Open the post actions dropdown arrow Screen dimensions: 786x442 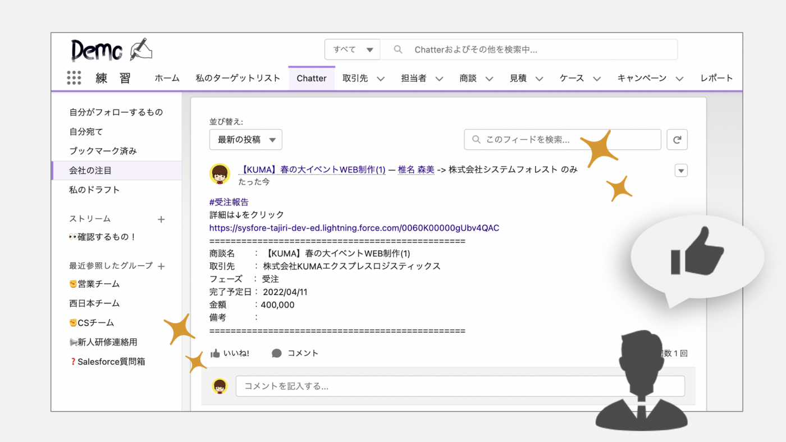(x=681, y=171)
